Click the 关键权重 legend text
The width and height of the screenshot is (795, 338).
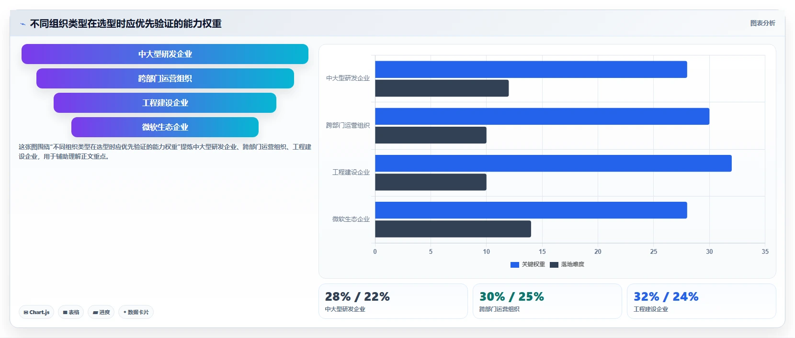pos(533,264)
